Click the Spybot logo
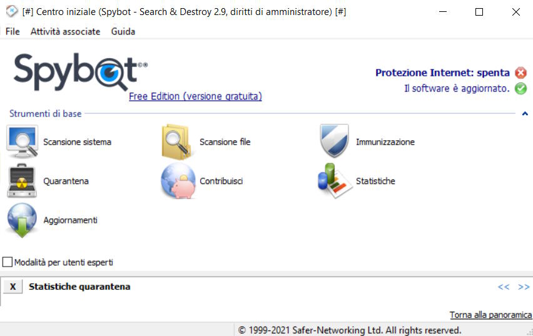The height and width of the screenshot is (336, 533). pos(81,71)
